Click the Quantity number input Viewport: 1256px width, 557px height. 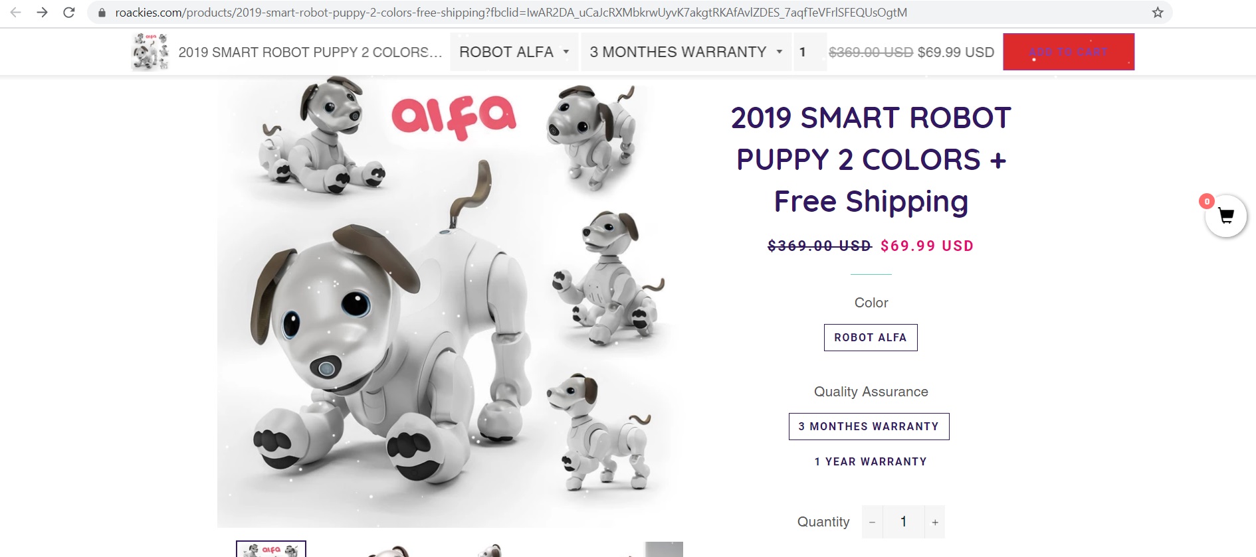click(x=904, y=522)
